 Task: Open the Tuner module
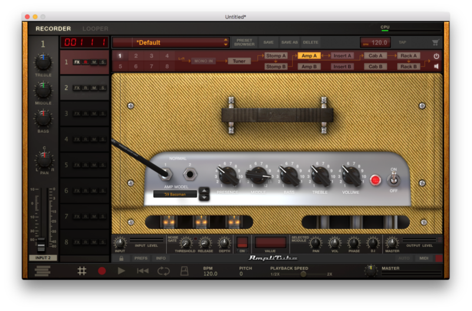239,61
